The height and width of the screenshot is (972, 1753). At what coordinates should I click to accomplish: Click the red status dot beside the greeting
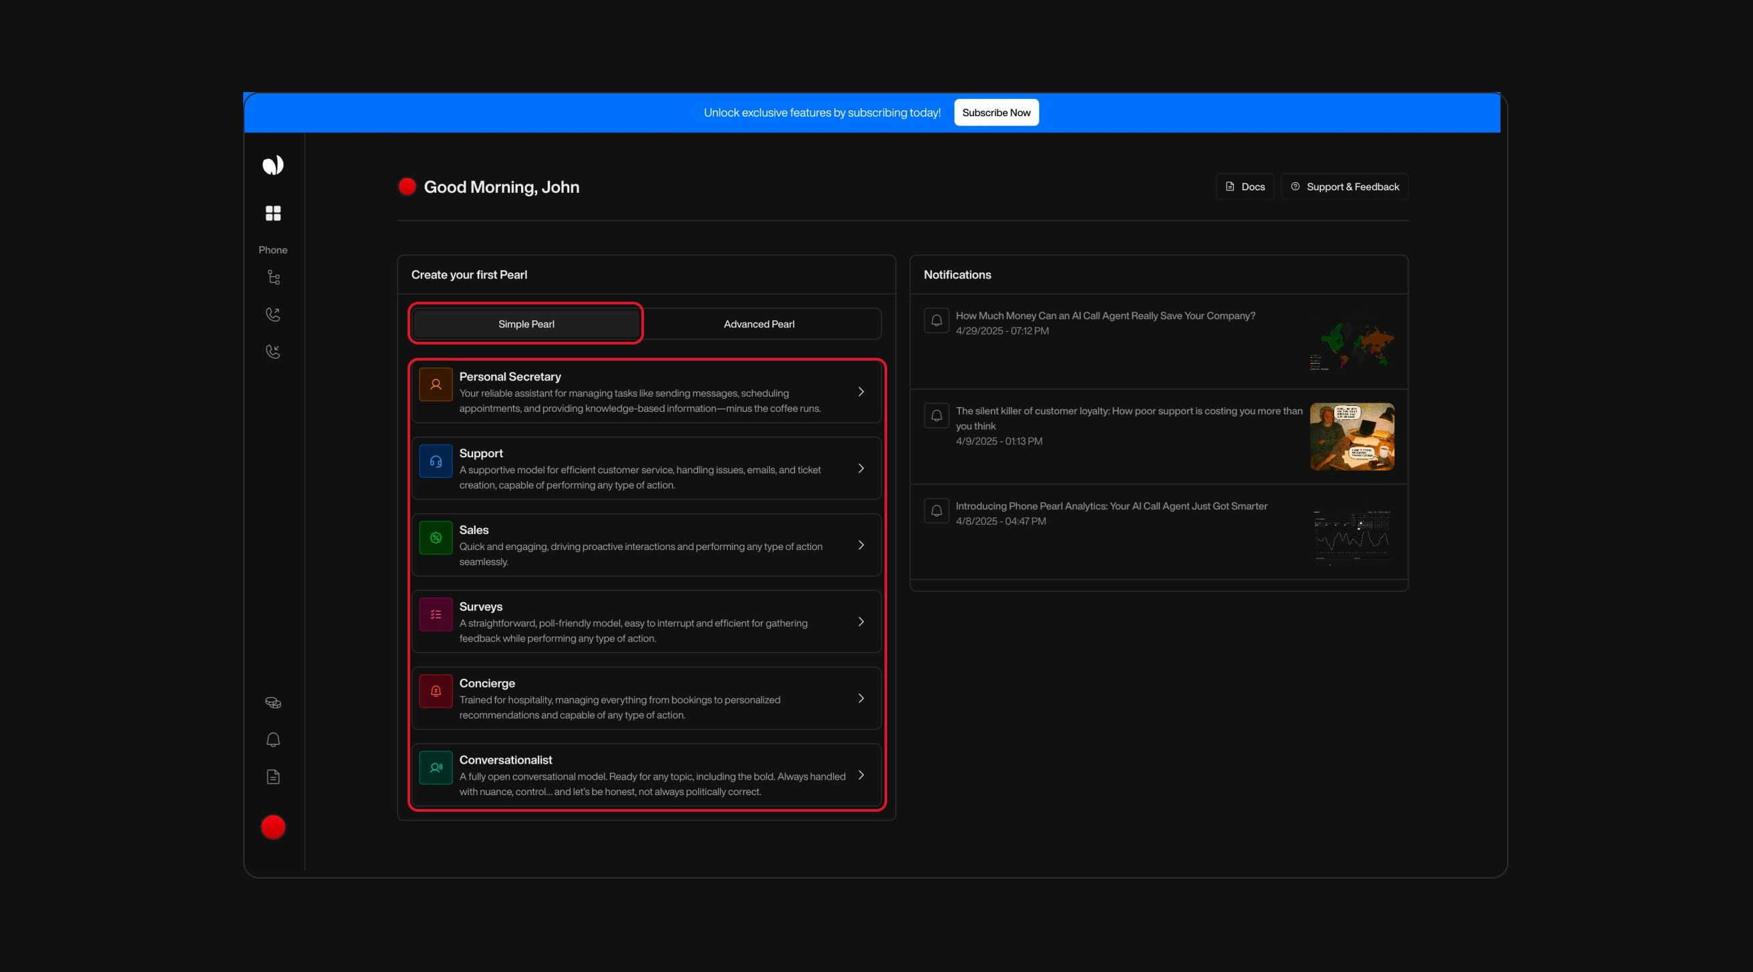407,186
